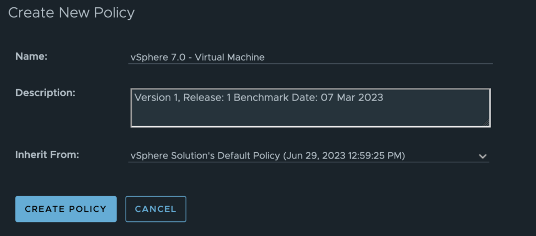
Task: Click the "Create New Policy" dialog title
Action: pos(71,13)
